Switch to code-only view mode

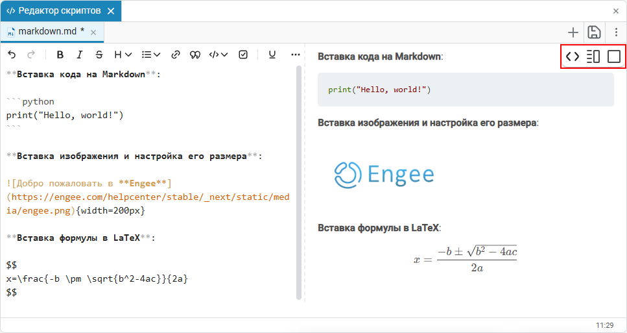(x=573, y=56)
